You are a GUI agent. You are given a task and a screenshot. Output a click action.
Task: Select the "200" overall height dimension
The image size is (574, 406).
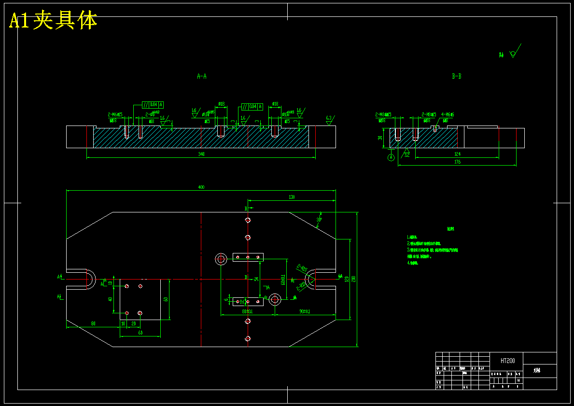(x=354, y=279)
